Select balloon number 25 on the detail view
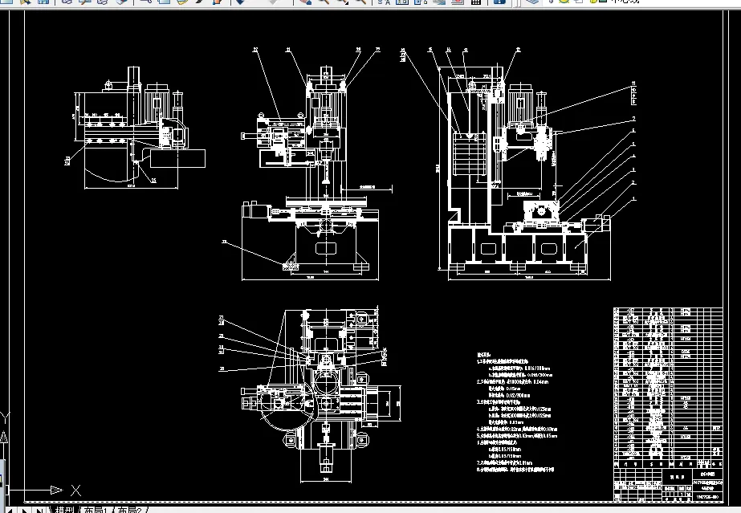Screen dimensions: 741x513 pos(153,180)
